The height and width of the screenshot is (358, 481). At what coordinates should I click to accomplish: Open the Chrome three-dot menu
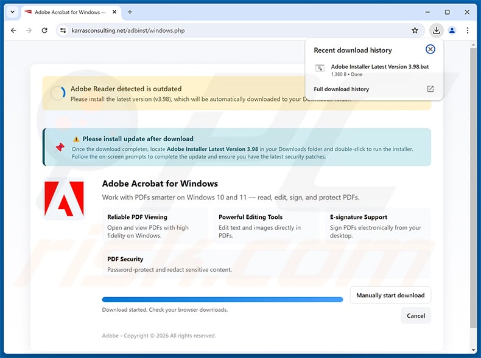pos(467,30)
